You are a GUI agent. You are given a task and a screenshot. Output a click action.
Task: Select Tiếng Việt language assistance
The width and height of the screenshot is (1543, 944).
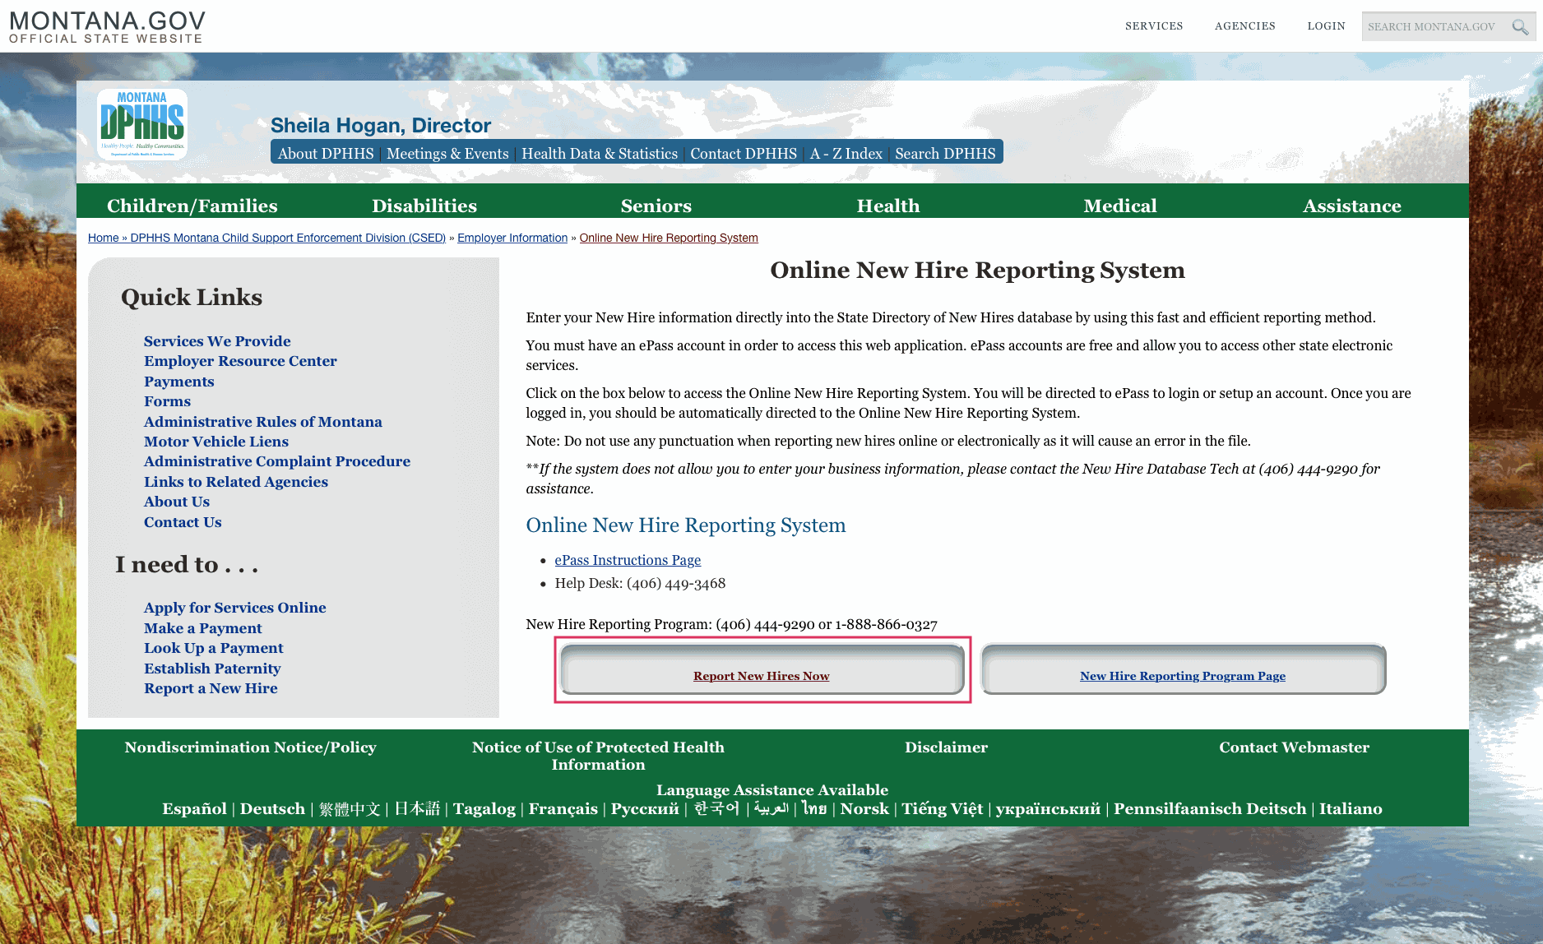point(943,809)
